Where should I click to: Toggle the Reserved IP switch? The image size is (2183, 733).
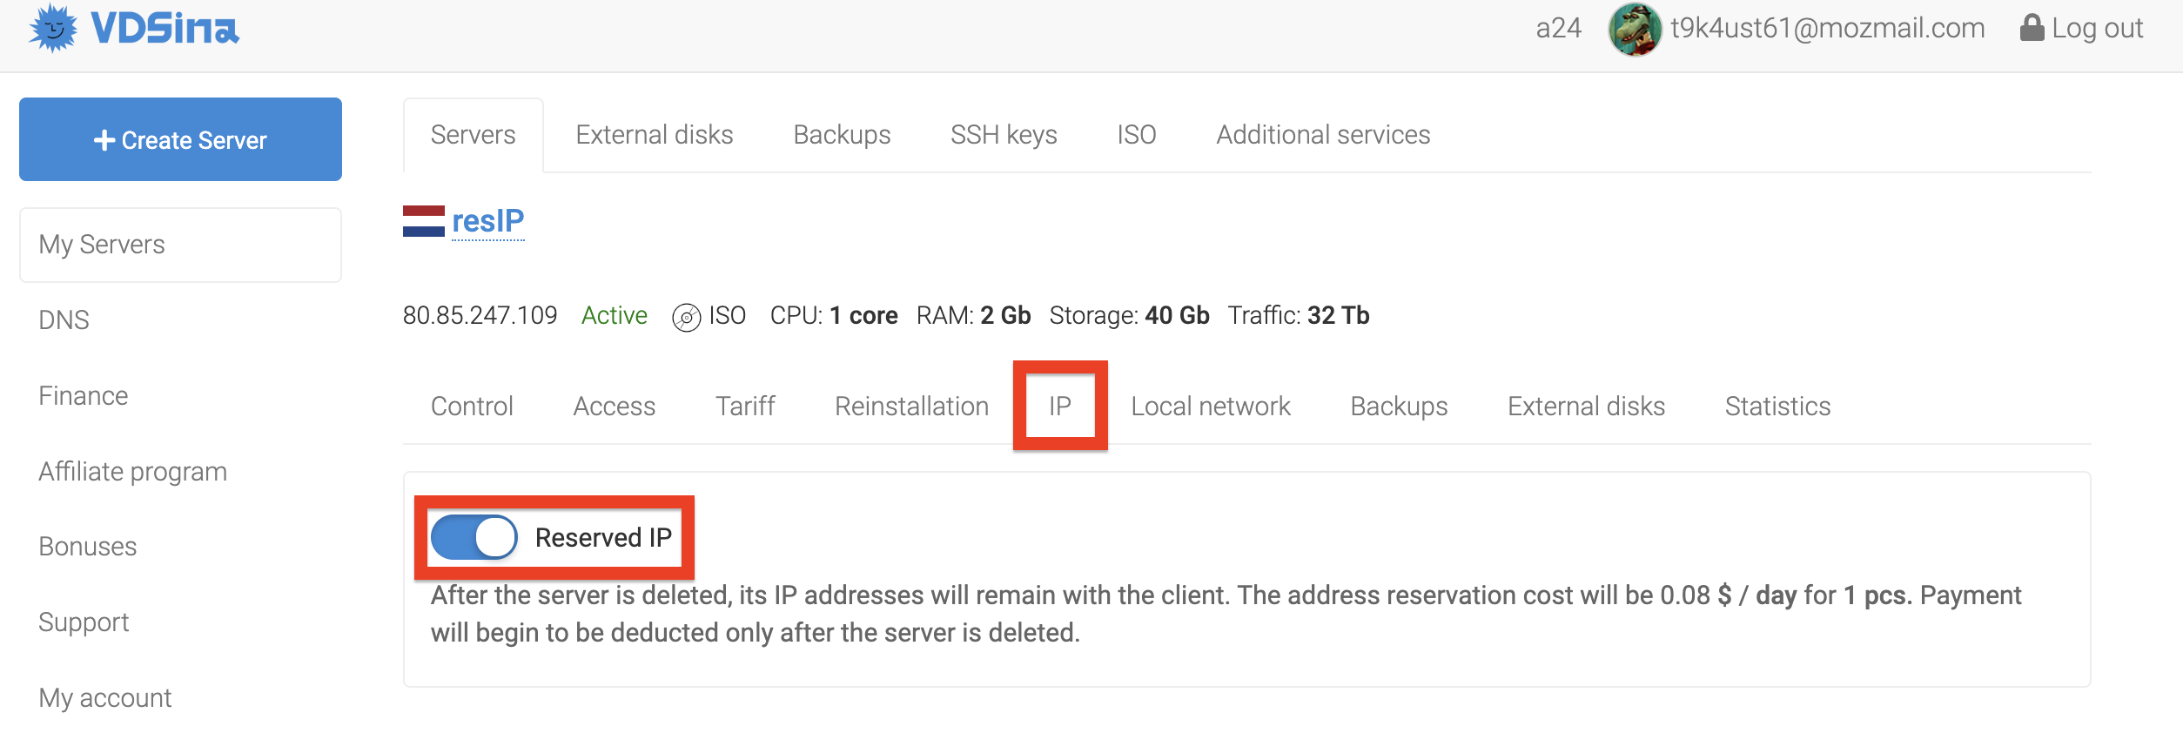(x=474, y=537)
